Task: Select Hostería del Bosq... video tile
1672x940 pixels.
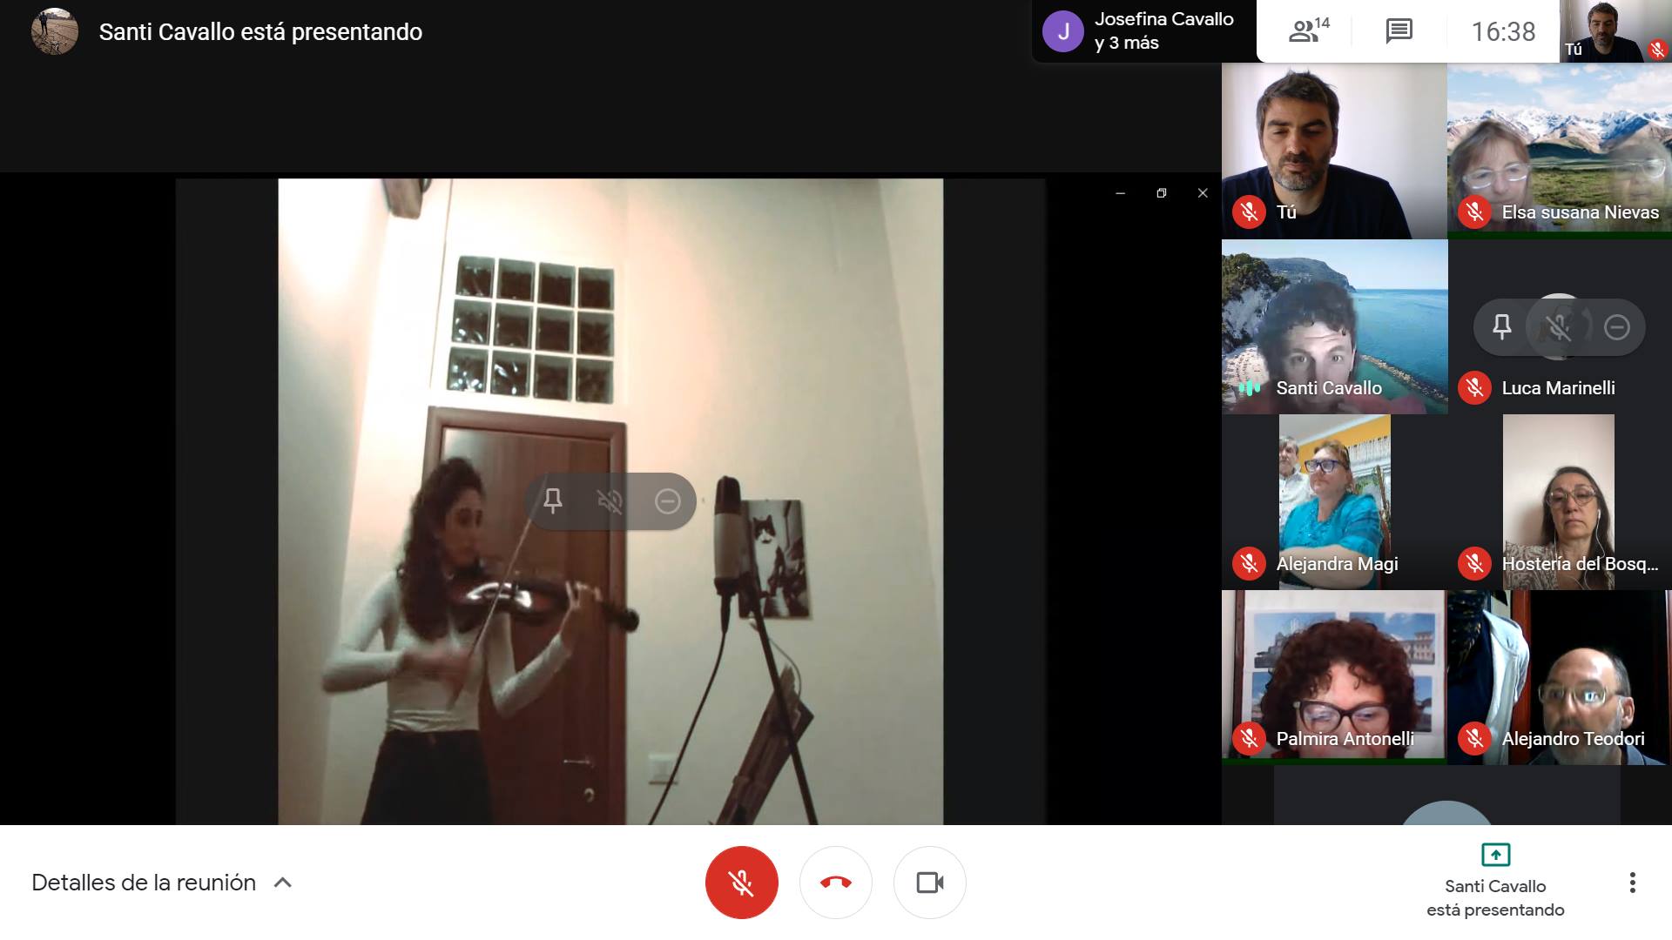Action: (1560, 502)
